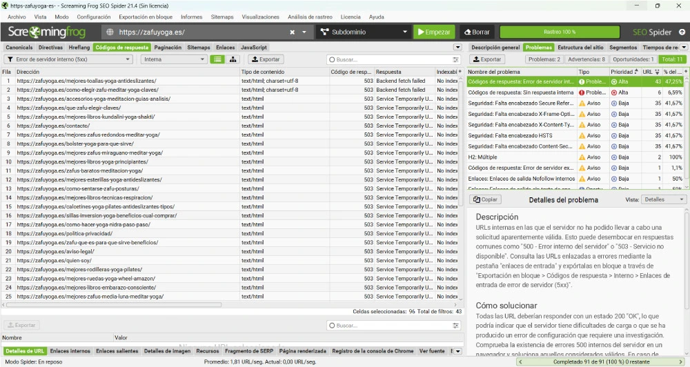Select Enlaces de salida Nofollow internos issue
Viewport: 690px width, 367px height.
click(x=575, y=179)
